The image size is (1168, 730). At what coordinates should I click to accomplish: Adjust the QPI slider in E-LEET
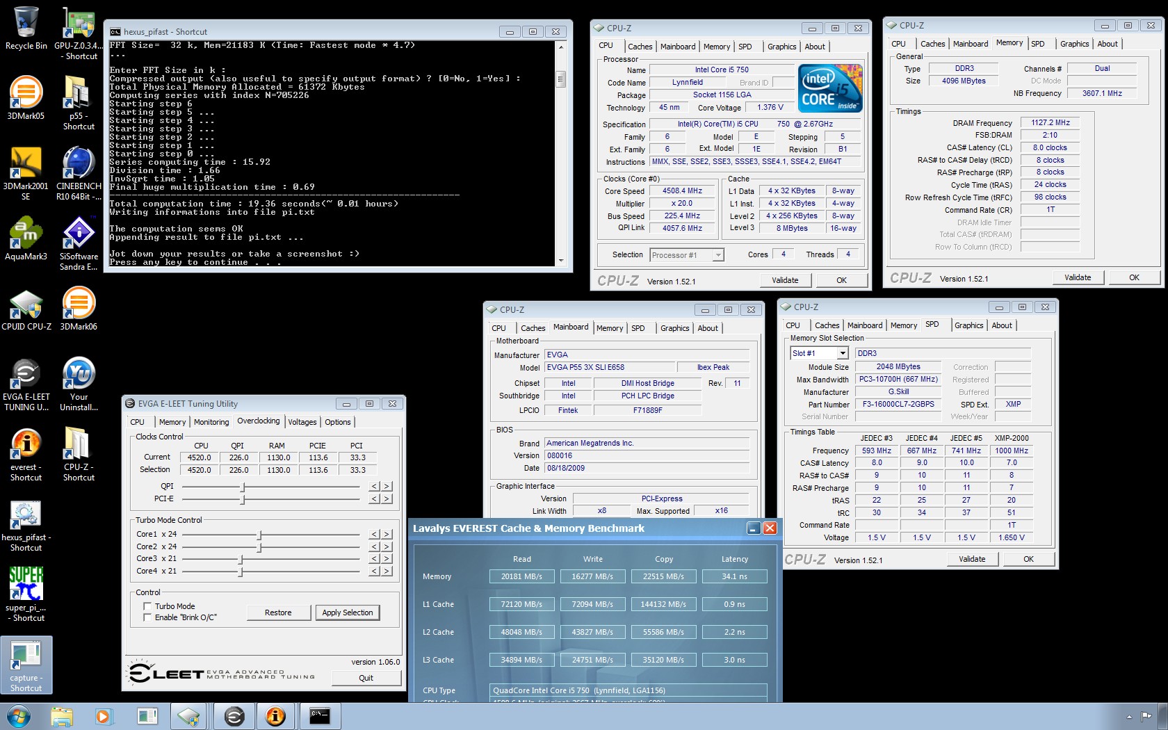[x=243, y=487]
